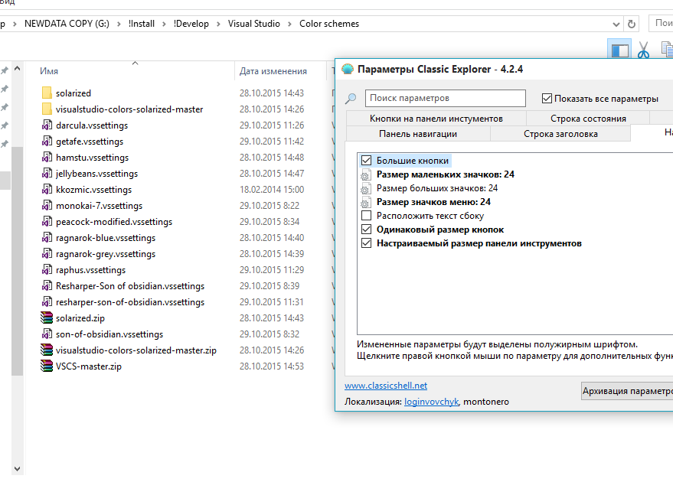Click the Explorer search box beside refresh

(x=662, y=24)
